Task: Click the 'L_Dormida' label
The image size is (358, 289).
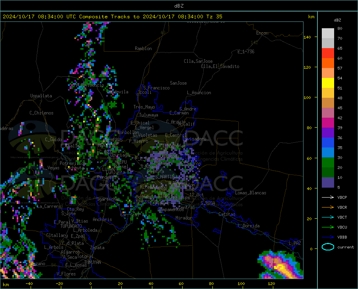Action: [248, 226]
